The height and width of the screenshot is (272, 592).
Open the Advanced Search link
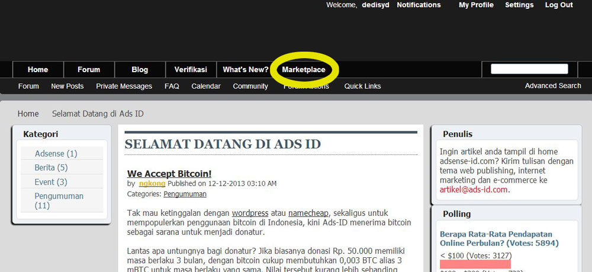click(553, 86)
